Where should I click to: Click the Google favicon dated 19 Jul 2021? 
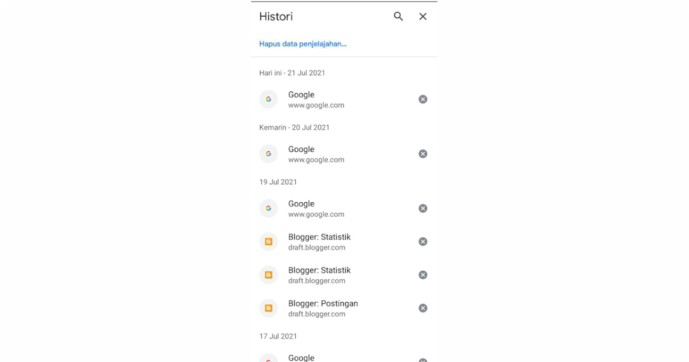tap(268, 208)
